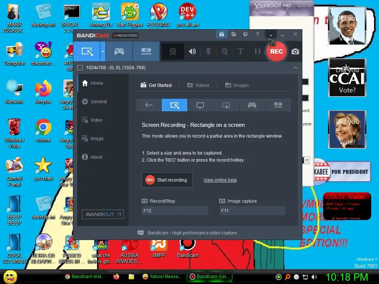Screen dimensions: 379x284
Task: Open the you tried star icon
Action: (43, 169)
